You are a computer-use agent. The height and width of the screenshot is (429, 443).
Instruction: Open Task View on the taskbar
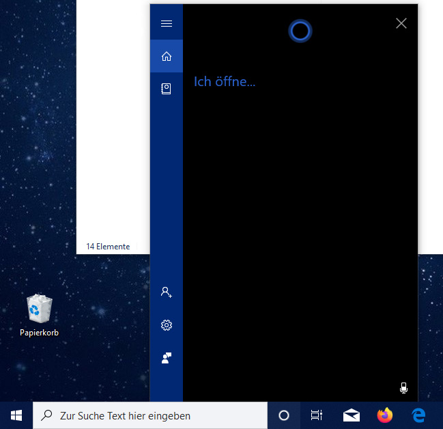coord(317,415)
